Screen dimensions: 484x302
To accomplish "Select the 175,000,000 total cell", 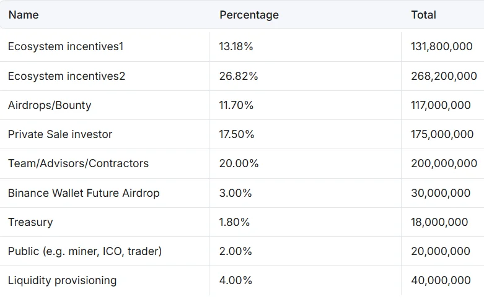I will (442, 134).
